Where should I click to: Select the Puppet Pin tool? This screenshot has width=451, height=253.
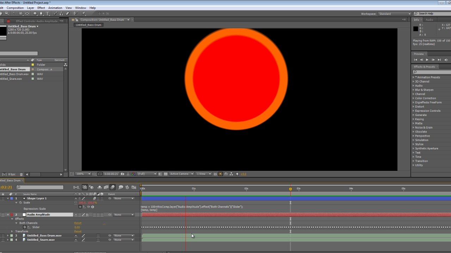point(84,13)
